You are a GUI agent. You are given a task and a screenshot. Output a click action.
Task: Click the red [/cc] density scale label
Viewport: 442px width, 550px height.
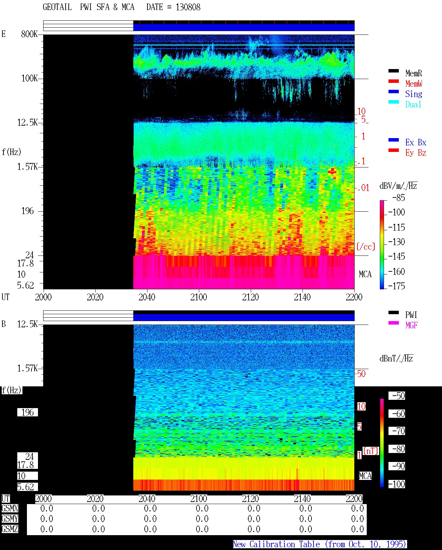tap(366, 247)
